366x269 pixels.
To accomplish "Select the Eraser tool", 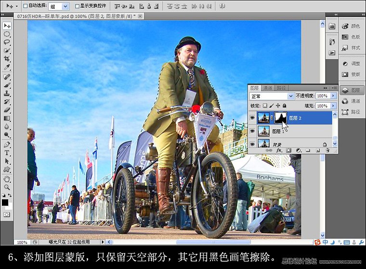I will tap(7, 109).
